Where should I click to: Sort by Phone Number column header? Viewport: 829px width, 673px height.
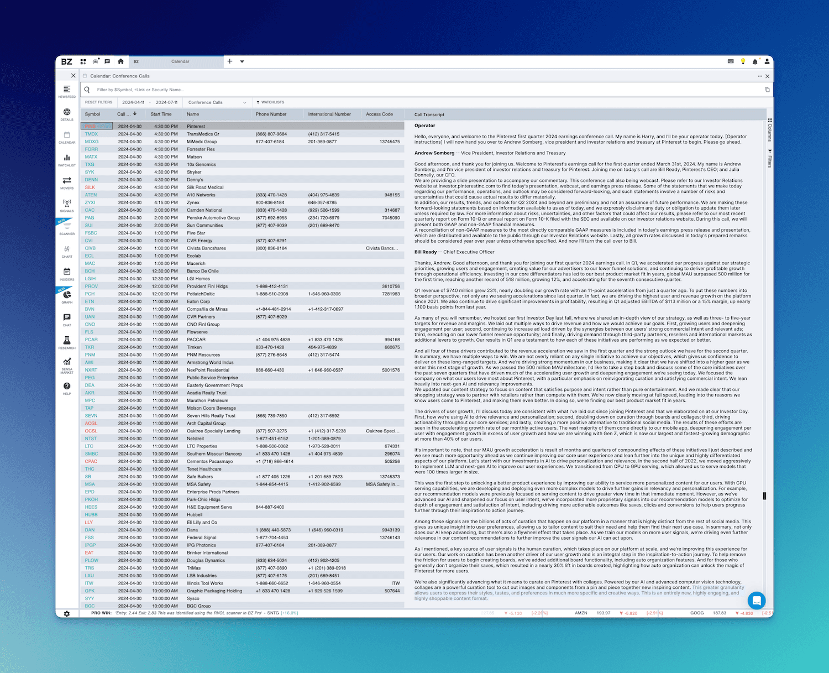pos(271,114)
